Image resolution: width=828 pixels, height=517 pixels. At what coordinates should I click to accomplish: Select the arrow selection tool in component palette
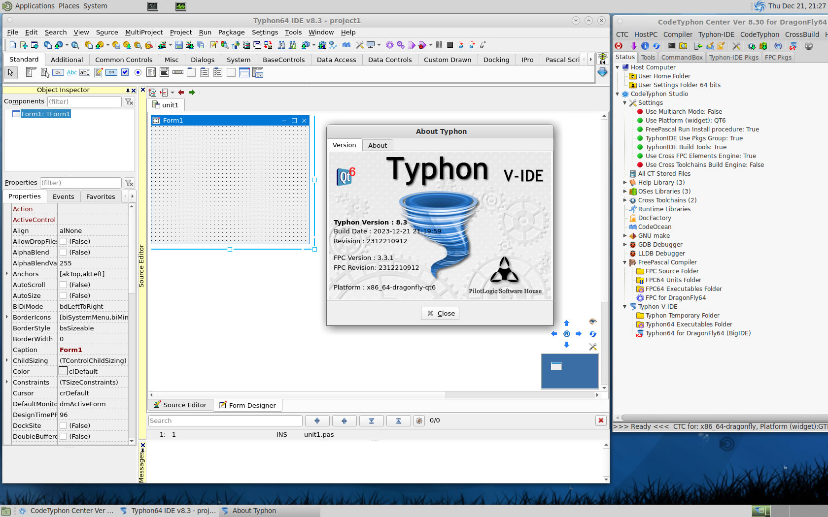[11, 72]
